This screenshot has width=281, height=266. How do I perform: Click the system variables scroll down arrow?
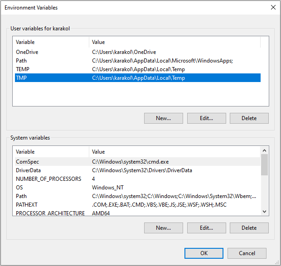click(264, 212)
